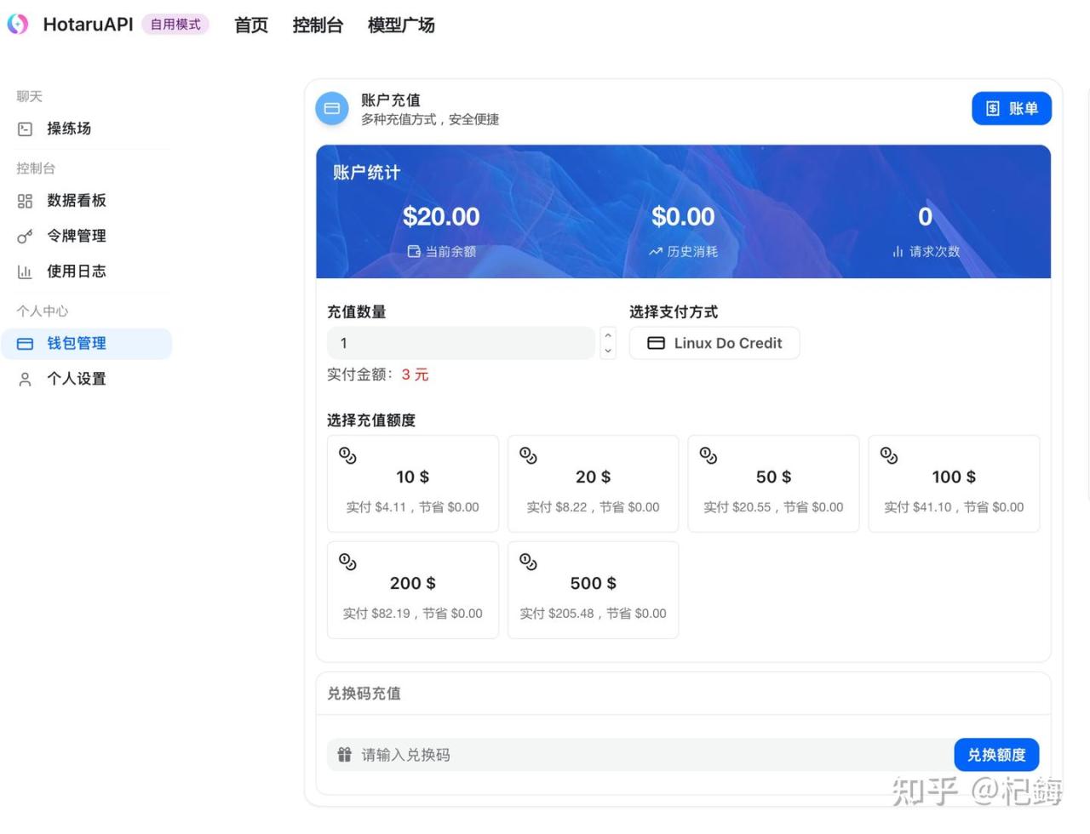Go to 首页 in top navigation

pyautogui.click(x=251, y=26)
